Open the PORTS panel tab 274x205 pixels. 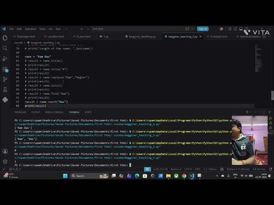click(88, 112)
